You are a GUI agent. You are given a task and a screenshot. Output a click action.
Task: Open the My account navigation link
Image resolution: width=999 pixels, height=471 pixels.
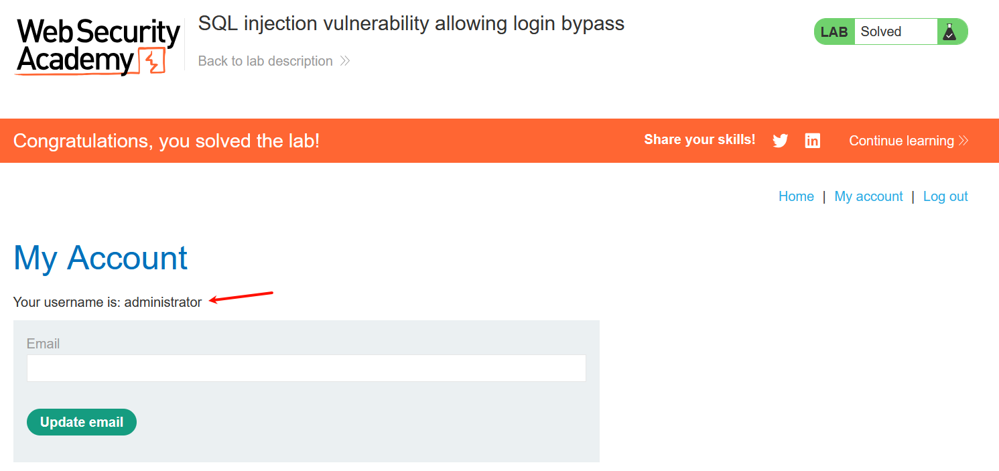(868, 196)
